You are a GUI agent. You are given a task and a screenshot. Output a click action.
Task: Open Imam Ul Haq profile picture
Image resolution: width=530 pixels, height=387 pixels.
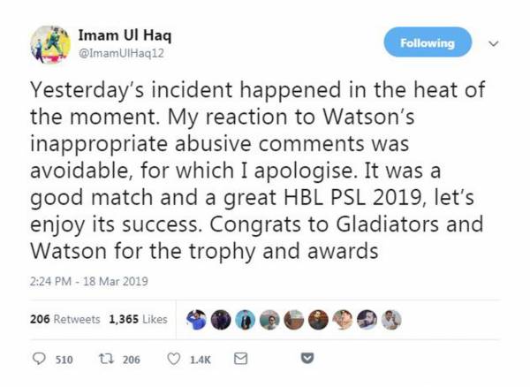(x=50, y=44)
